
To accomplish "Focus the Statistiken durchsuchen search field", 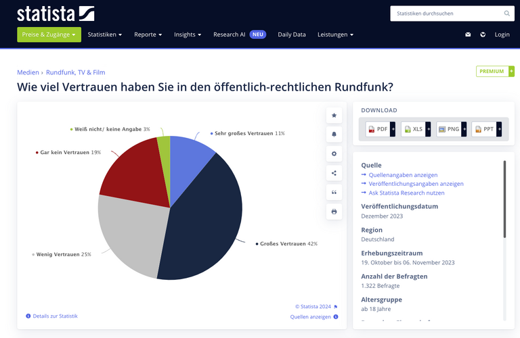I will click(x=452, y=14).
